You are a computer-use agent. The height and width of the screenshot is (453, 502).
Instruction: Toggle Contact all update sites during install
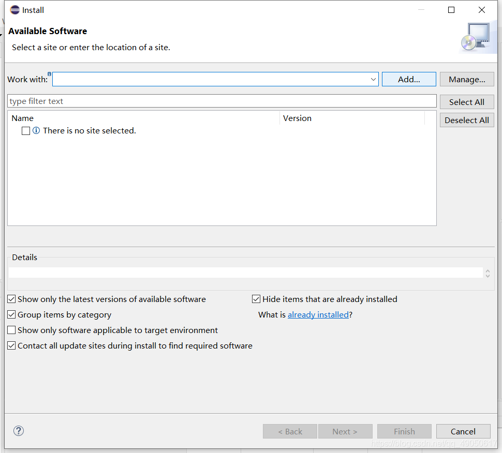pos(11,345)
